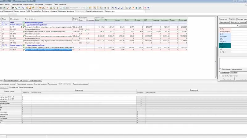Switch to 'Лимит. затраты' toolbar tab

point(19,11)
